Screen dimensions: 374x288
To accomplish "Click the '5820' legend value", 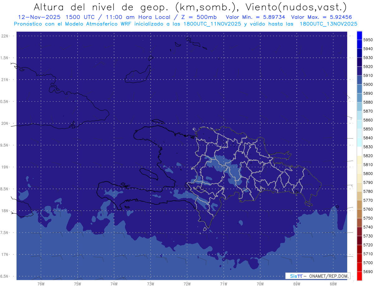I will tap(368, 156).
